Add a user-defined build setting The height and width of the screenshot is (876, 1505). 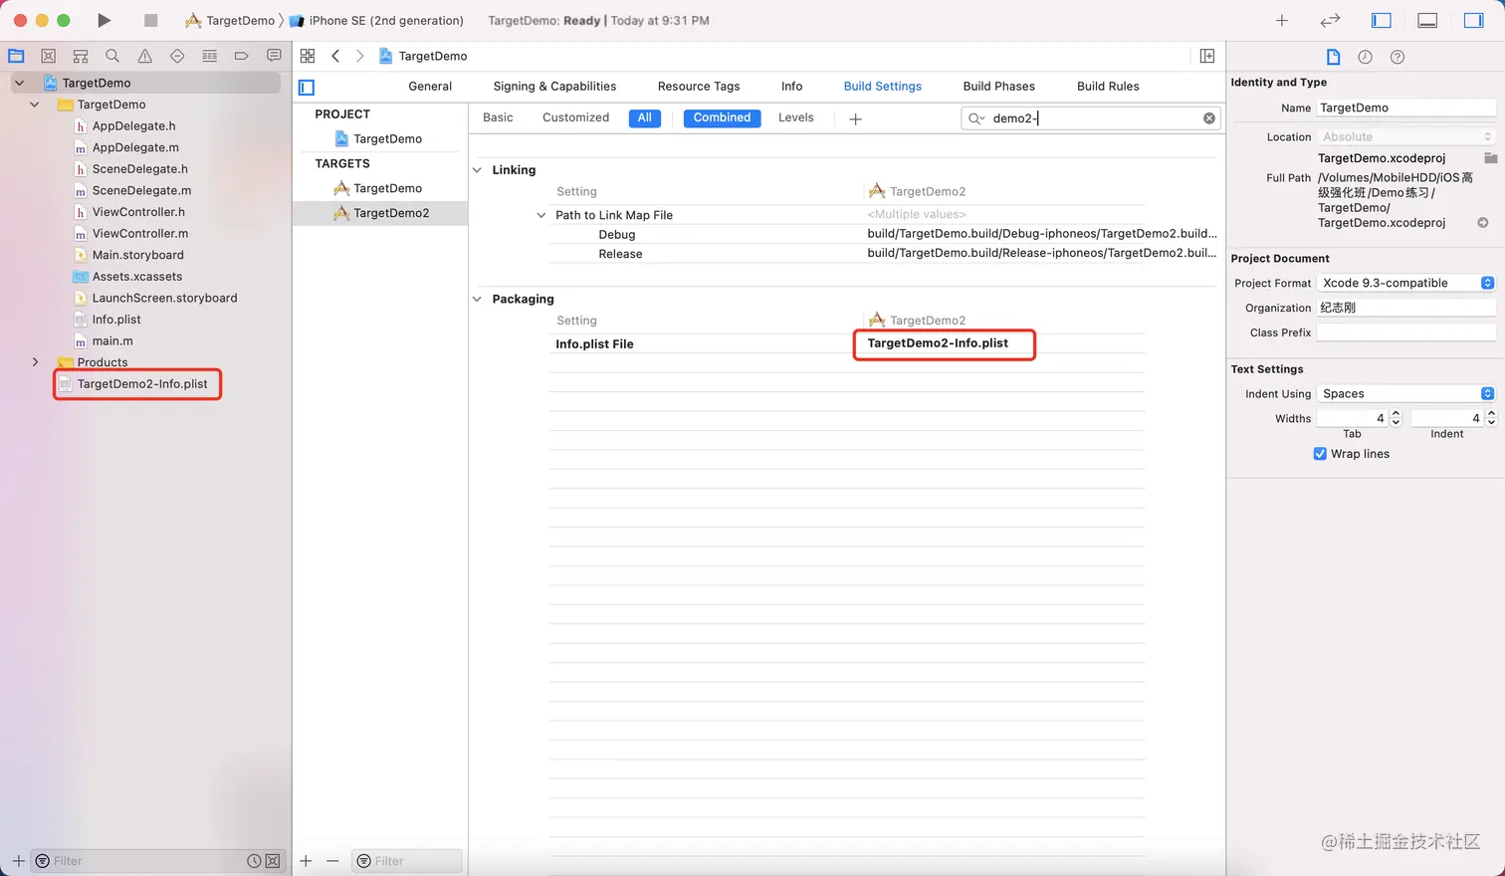click(855, 118)
